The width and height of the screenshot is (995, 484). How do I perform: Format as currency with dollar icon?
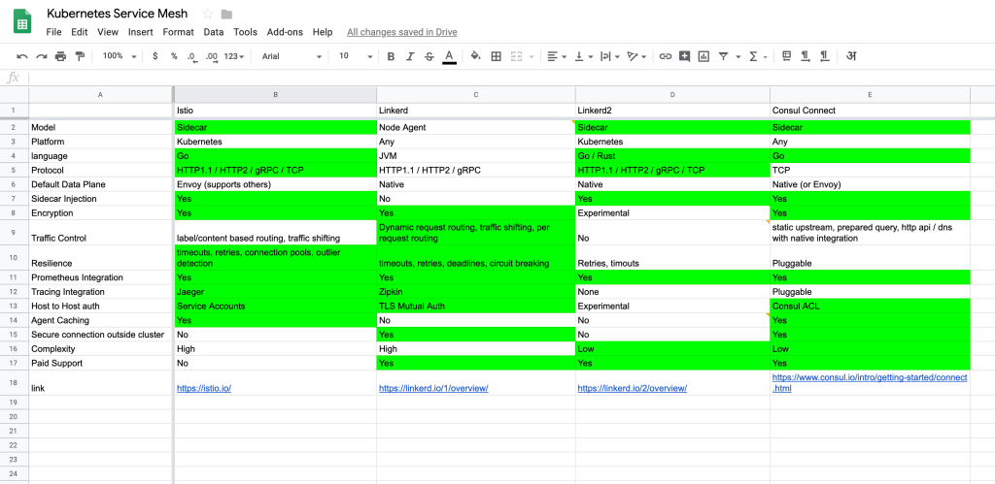coord(154,56)
